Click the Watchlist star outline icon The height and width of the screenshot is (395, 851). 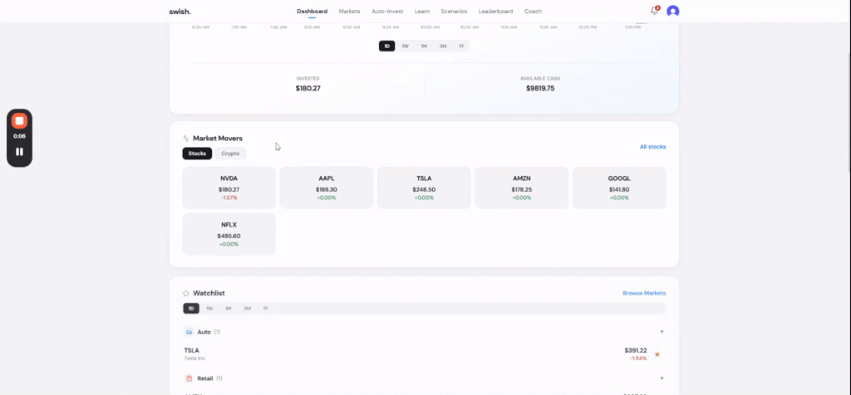[185, 293]
